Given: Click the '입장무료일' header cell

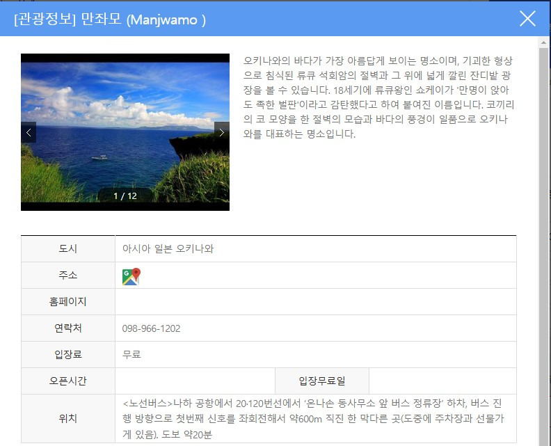Looking at the screenshot, I should click(x=322, y=381).
